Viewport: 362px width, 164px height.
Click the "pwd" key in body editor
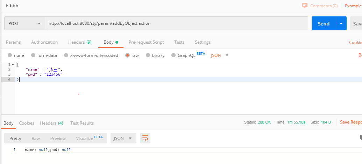pyautogui.click(x=31, y=74)
